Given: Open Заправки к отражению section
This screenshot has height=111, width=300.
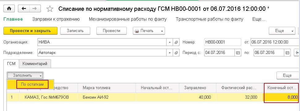Looking at the screenshot, I should [x=56, y=19].
